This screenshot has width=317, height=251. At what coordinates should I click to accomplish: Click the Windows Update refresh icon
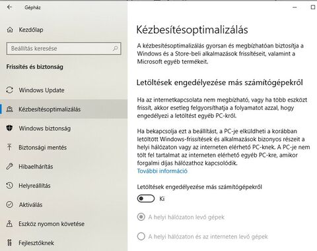(9, 90)
